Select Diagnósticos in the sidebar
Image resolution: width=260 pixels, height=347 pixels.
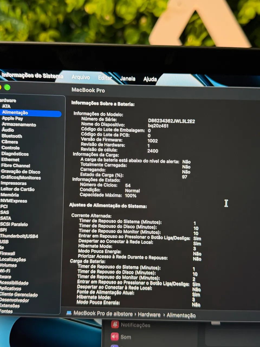pos(15,154)
